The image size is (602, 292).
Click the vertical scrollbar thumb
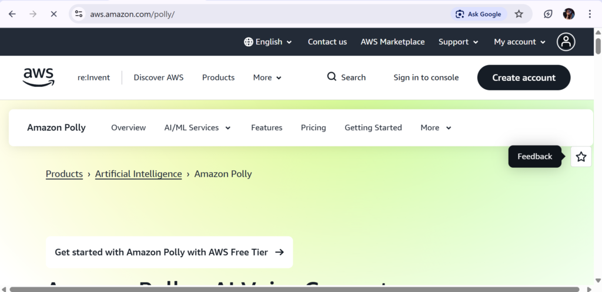pyautogui.click(x=598, y=46)
